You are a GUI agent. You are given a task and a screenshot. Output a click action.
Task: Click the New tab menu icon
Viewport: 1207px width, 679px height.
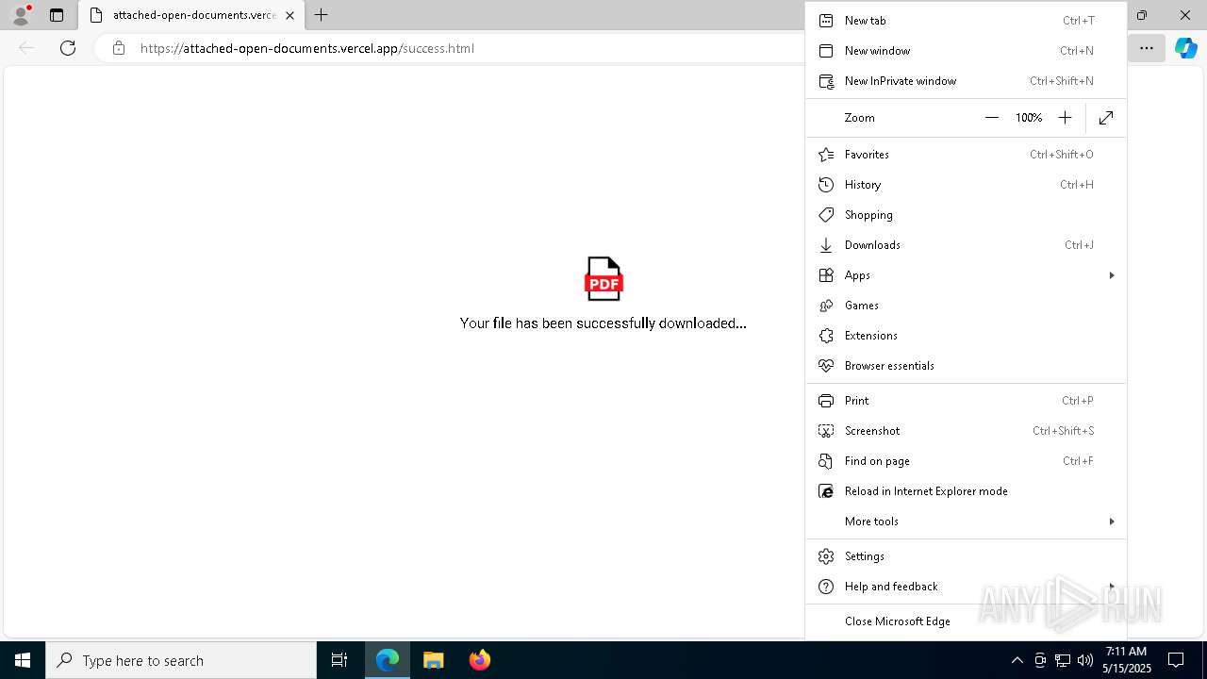(x=826, y=21)
